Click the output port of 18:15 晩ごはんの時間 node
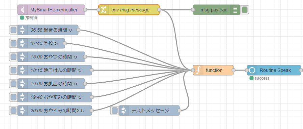 click(92, 70)
